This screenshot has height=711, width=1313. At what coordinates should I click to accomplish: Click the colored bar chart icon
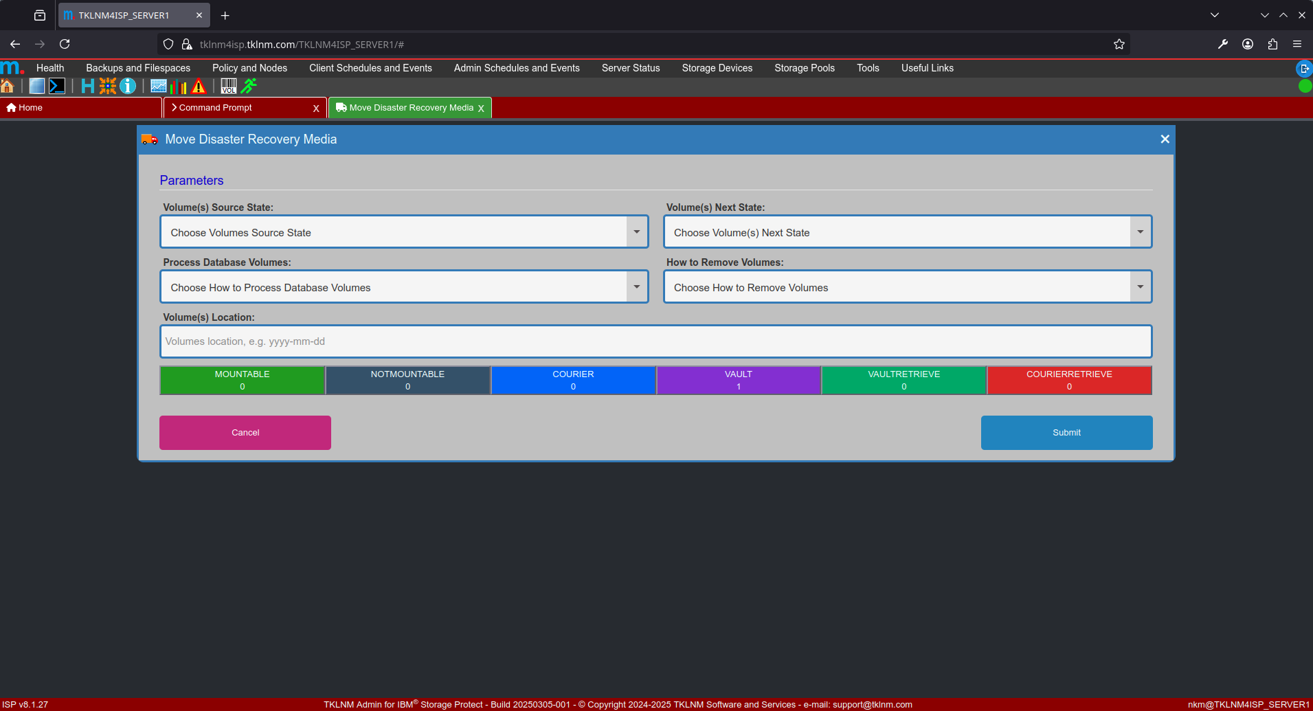point(179,86)
